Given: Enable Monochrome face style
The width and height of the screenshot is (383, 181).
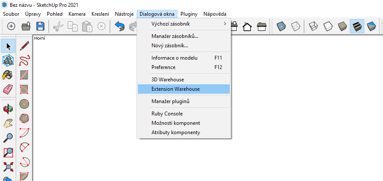Looking at the screenshot, I should point(371,26).
